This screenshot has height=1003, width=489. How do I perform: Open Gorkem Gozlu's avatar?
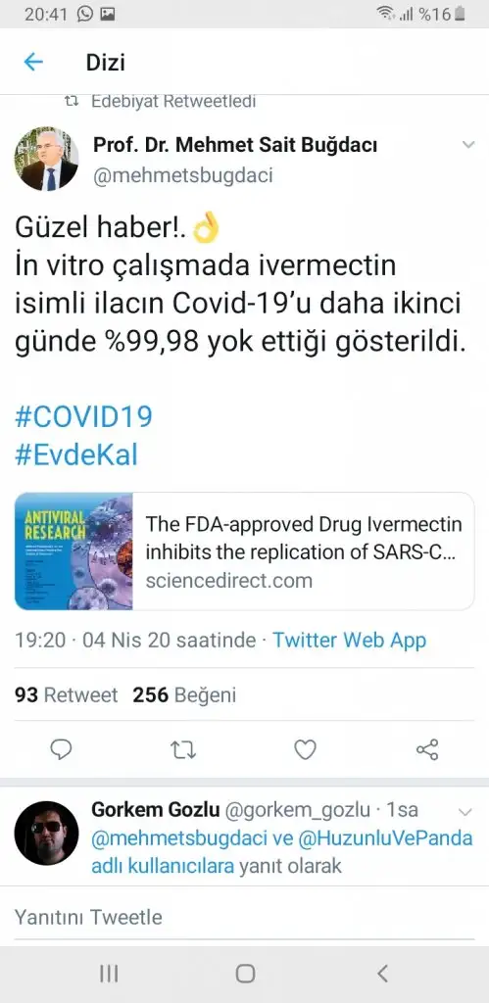(x=46, y=833)
